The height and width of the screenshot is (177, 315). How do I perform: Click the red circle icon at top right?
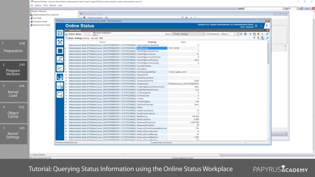(313, 8)
